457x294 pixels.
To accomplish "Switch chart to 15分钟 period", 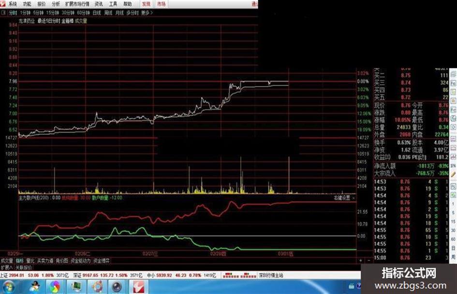I will tap(52, 13).
